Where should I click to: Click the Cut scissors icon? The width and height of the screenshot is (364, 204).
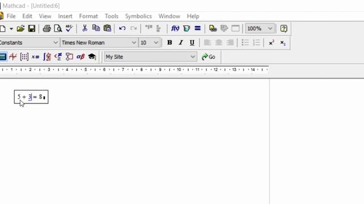pos(85,28)
